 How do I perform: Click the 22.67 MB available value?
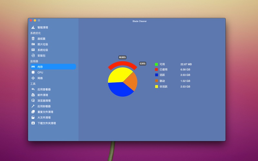(x=186, y=64)
